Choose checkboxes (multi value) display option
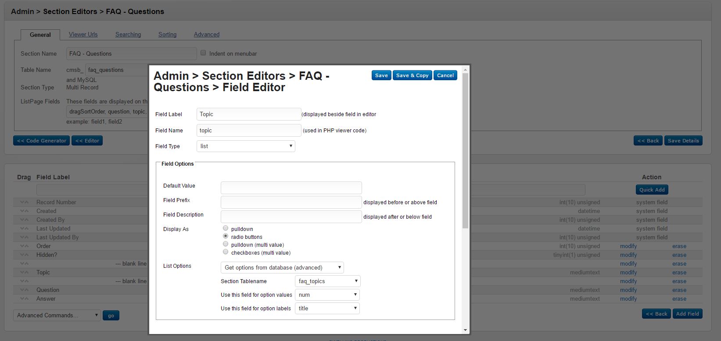The width and height of the screenshot is (721, 341). click(226, 252)
